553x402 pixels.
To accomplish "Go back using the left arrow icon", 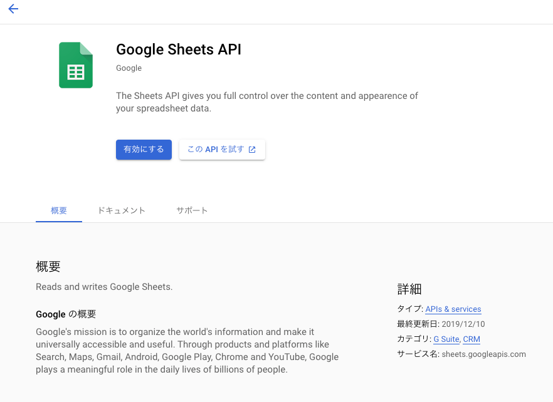I will click(x=13, y=9).
